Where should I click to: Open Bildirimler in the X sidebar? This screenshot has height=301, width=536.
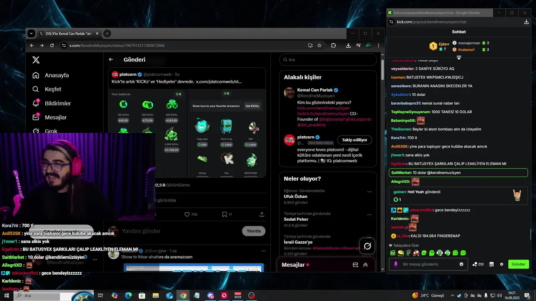coord(52,103)
